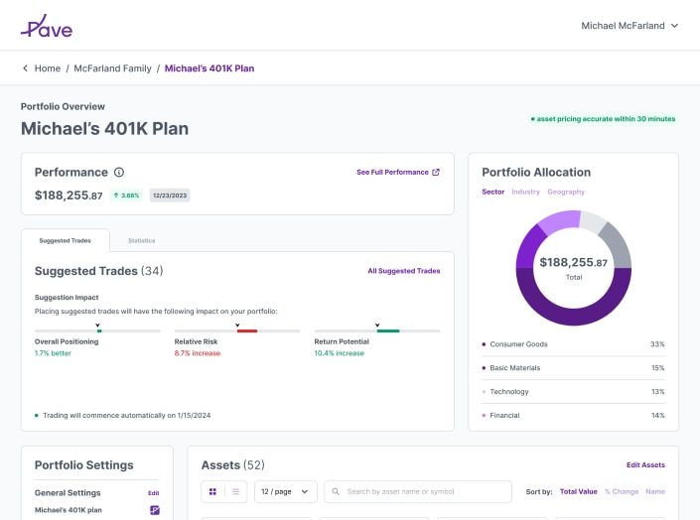Select the Basic Materials 15% allocation row
The height and width of the screenshot is (520, 700).
tap(573, 368)
